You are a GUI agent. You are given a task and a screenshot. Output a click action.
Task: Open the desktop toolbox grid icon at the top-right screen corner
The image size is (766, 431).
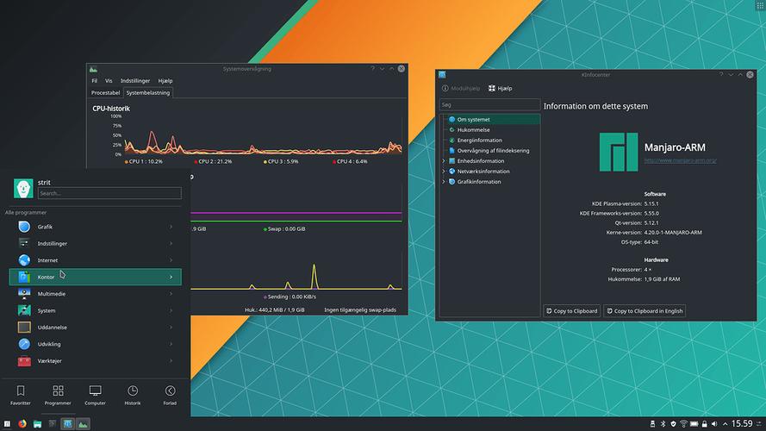point(760,5)
